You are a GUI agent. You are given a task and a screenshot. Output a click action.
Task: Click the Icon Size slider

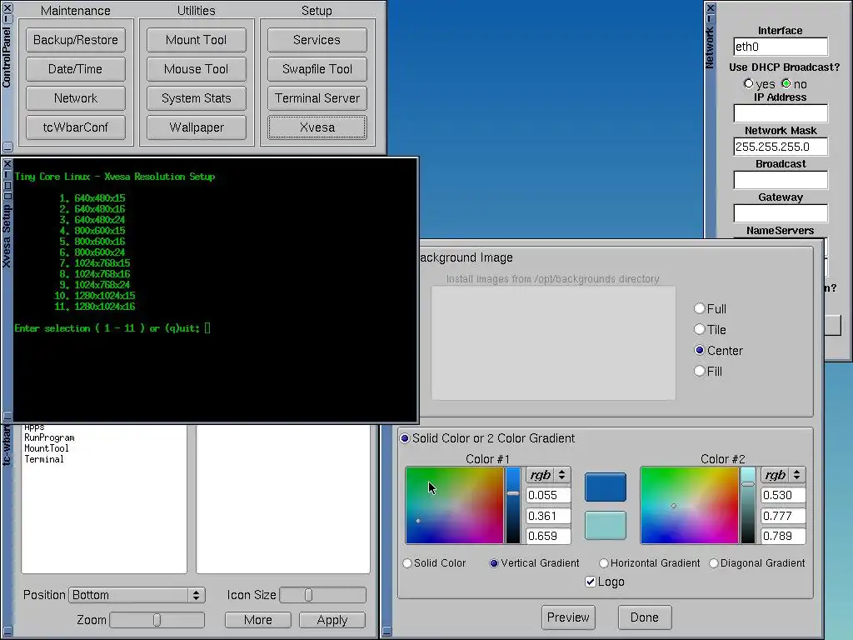[x=322, y=595]
